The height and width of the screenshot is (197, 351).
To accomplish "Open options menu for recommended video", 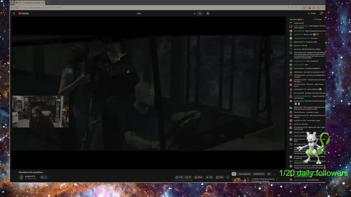I will click(277, 179).
